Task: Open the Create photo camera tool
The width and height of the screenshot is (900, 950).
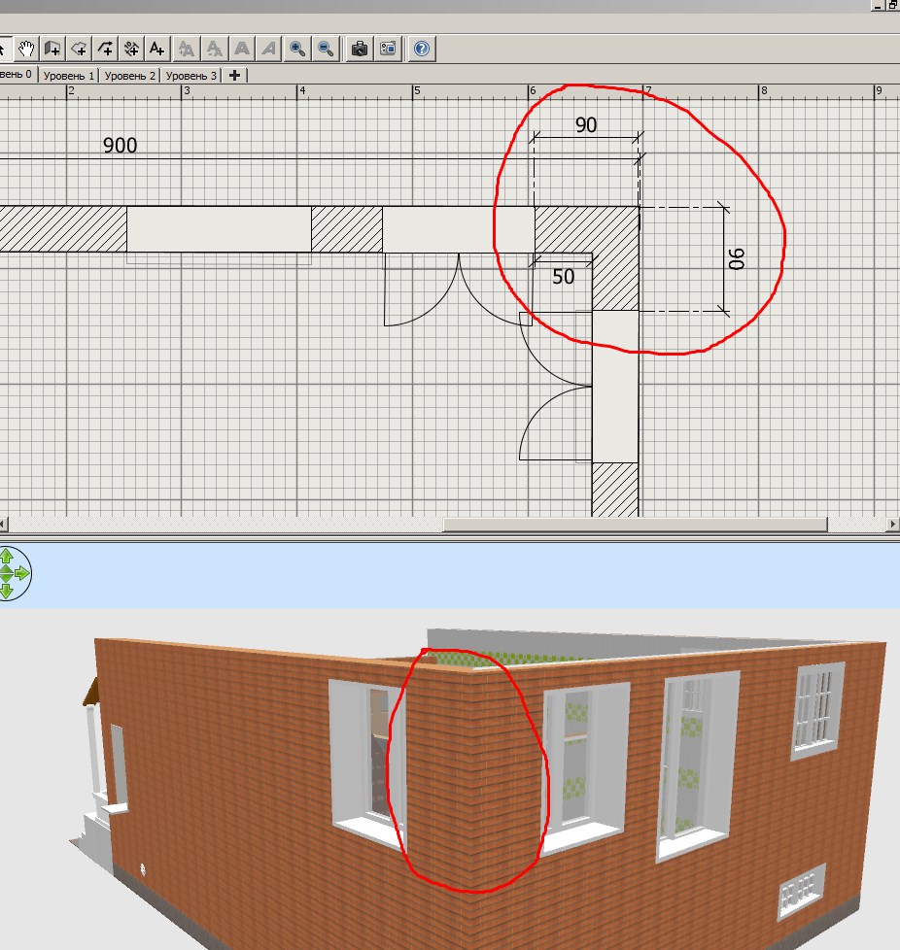Action: [x=360, y=49]
